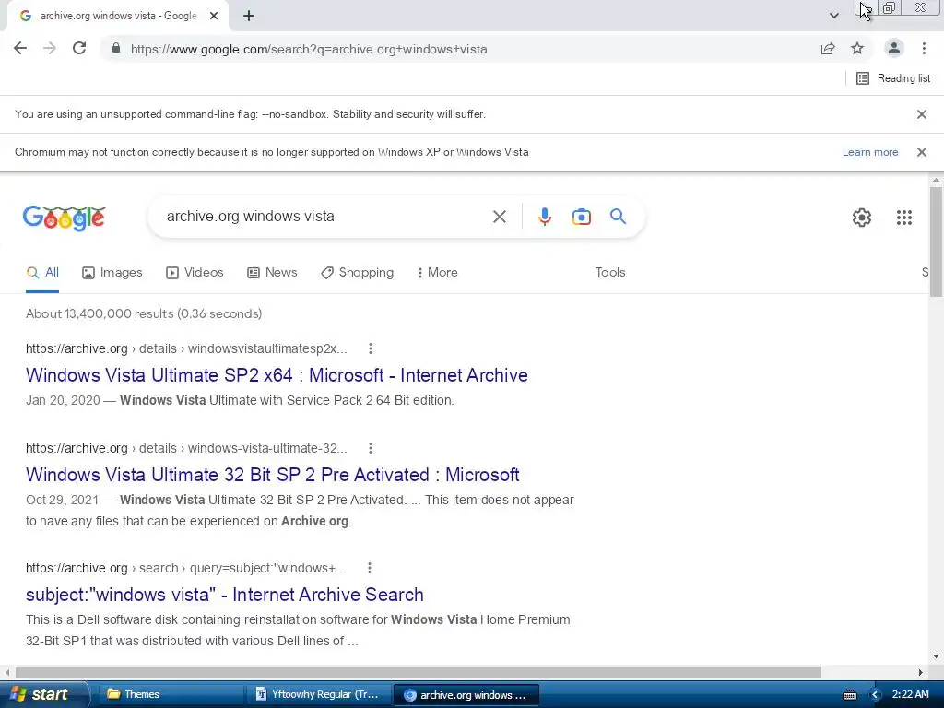Expand the More search options
The image size is (944, 708).
point(438,273)
